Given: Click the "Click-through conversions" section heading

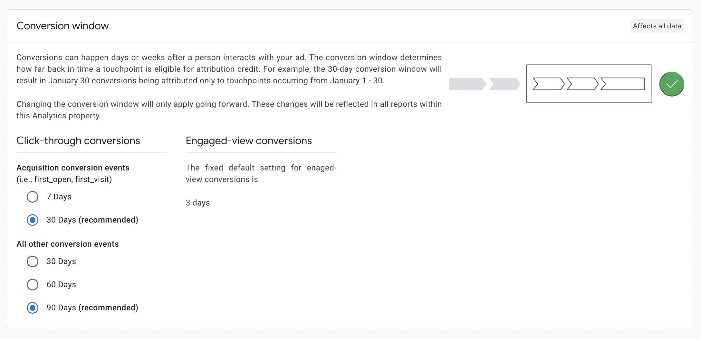Looking at the screenshot, I should coord(78,141).
